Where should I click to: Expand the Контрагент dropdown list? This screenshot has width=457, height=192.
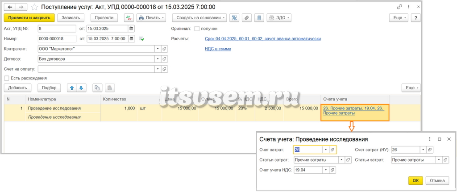[158, 49]
